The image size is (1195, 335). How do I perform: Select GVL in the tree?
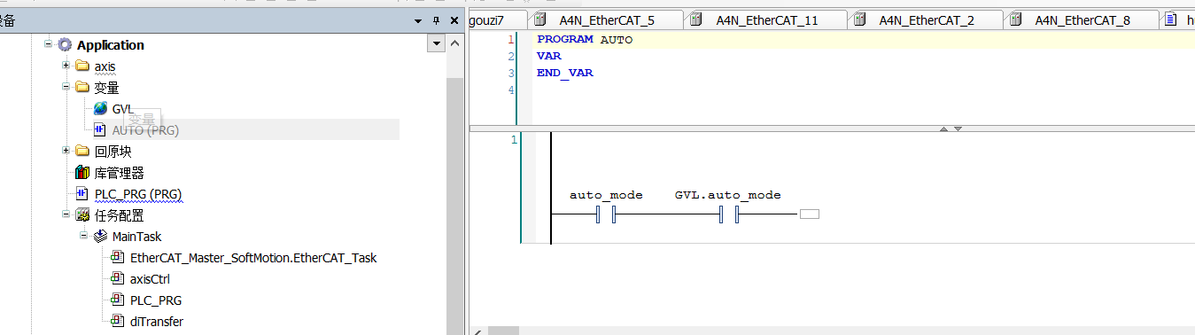click(122, 109)
